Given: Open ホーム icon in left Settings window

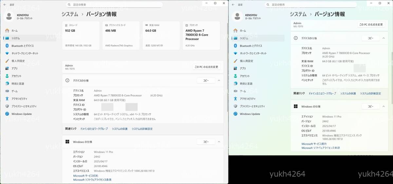Looking at the screenshot, I should 7,30.
